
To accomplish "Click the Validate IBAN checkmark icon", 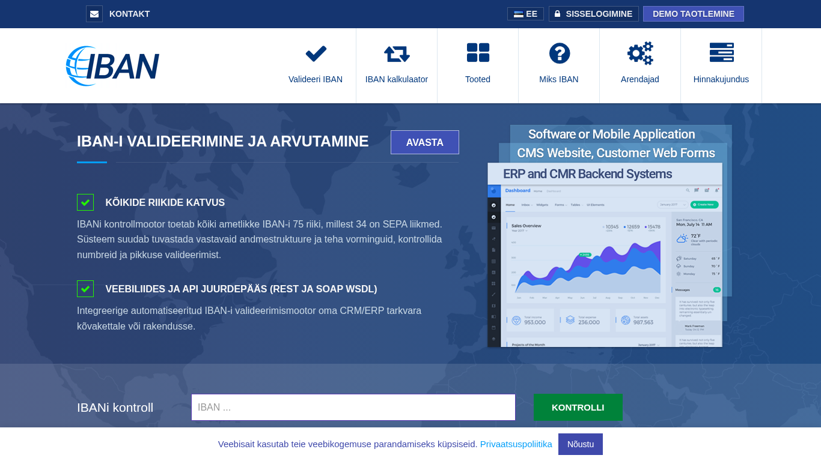I will point(316,53).
